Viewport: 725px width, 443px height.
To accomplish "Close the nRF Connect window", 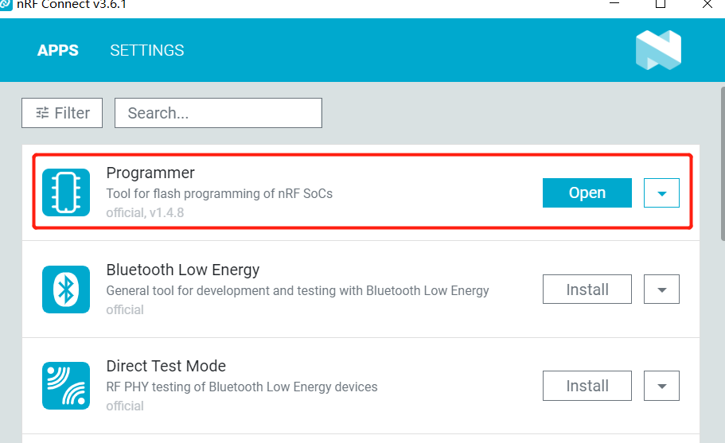I will tap(707, 4).
